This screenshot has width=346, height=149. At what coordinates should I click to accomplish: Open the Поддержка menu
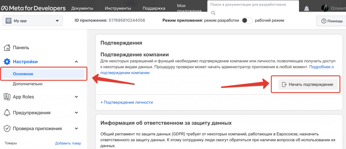pos(154,8)
